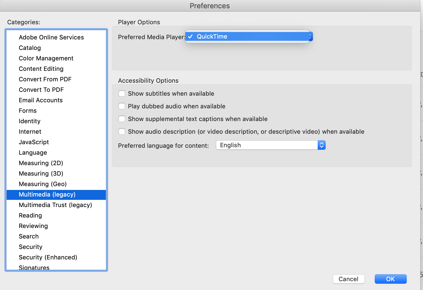Screen dimensions: 423x290
Task: Select the Reading category
Action: click(x=30, y=215)
